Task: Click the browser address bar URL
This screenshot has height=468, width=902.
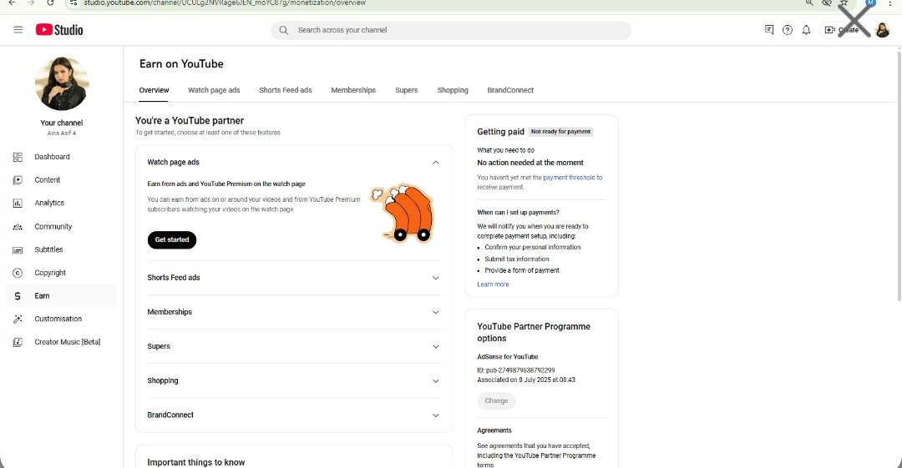Action: 225,3
